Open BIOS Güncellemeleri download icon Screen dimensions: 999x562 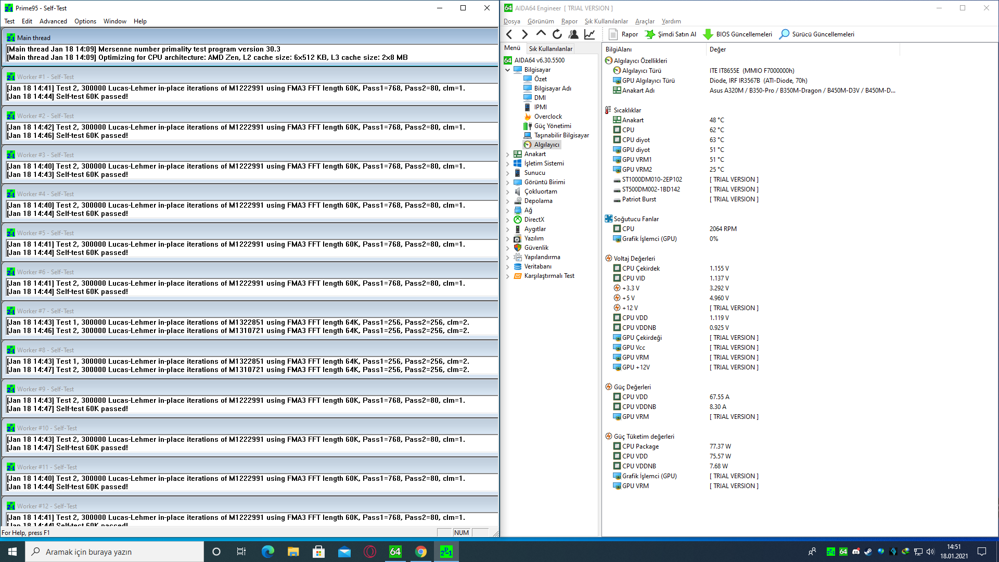pyautogui.click(x=708, y=34)
